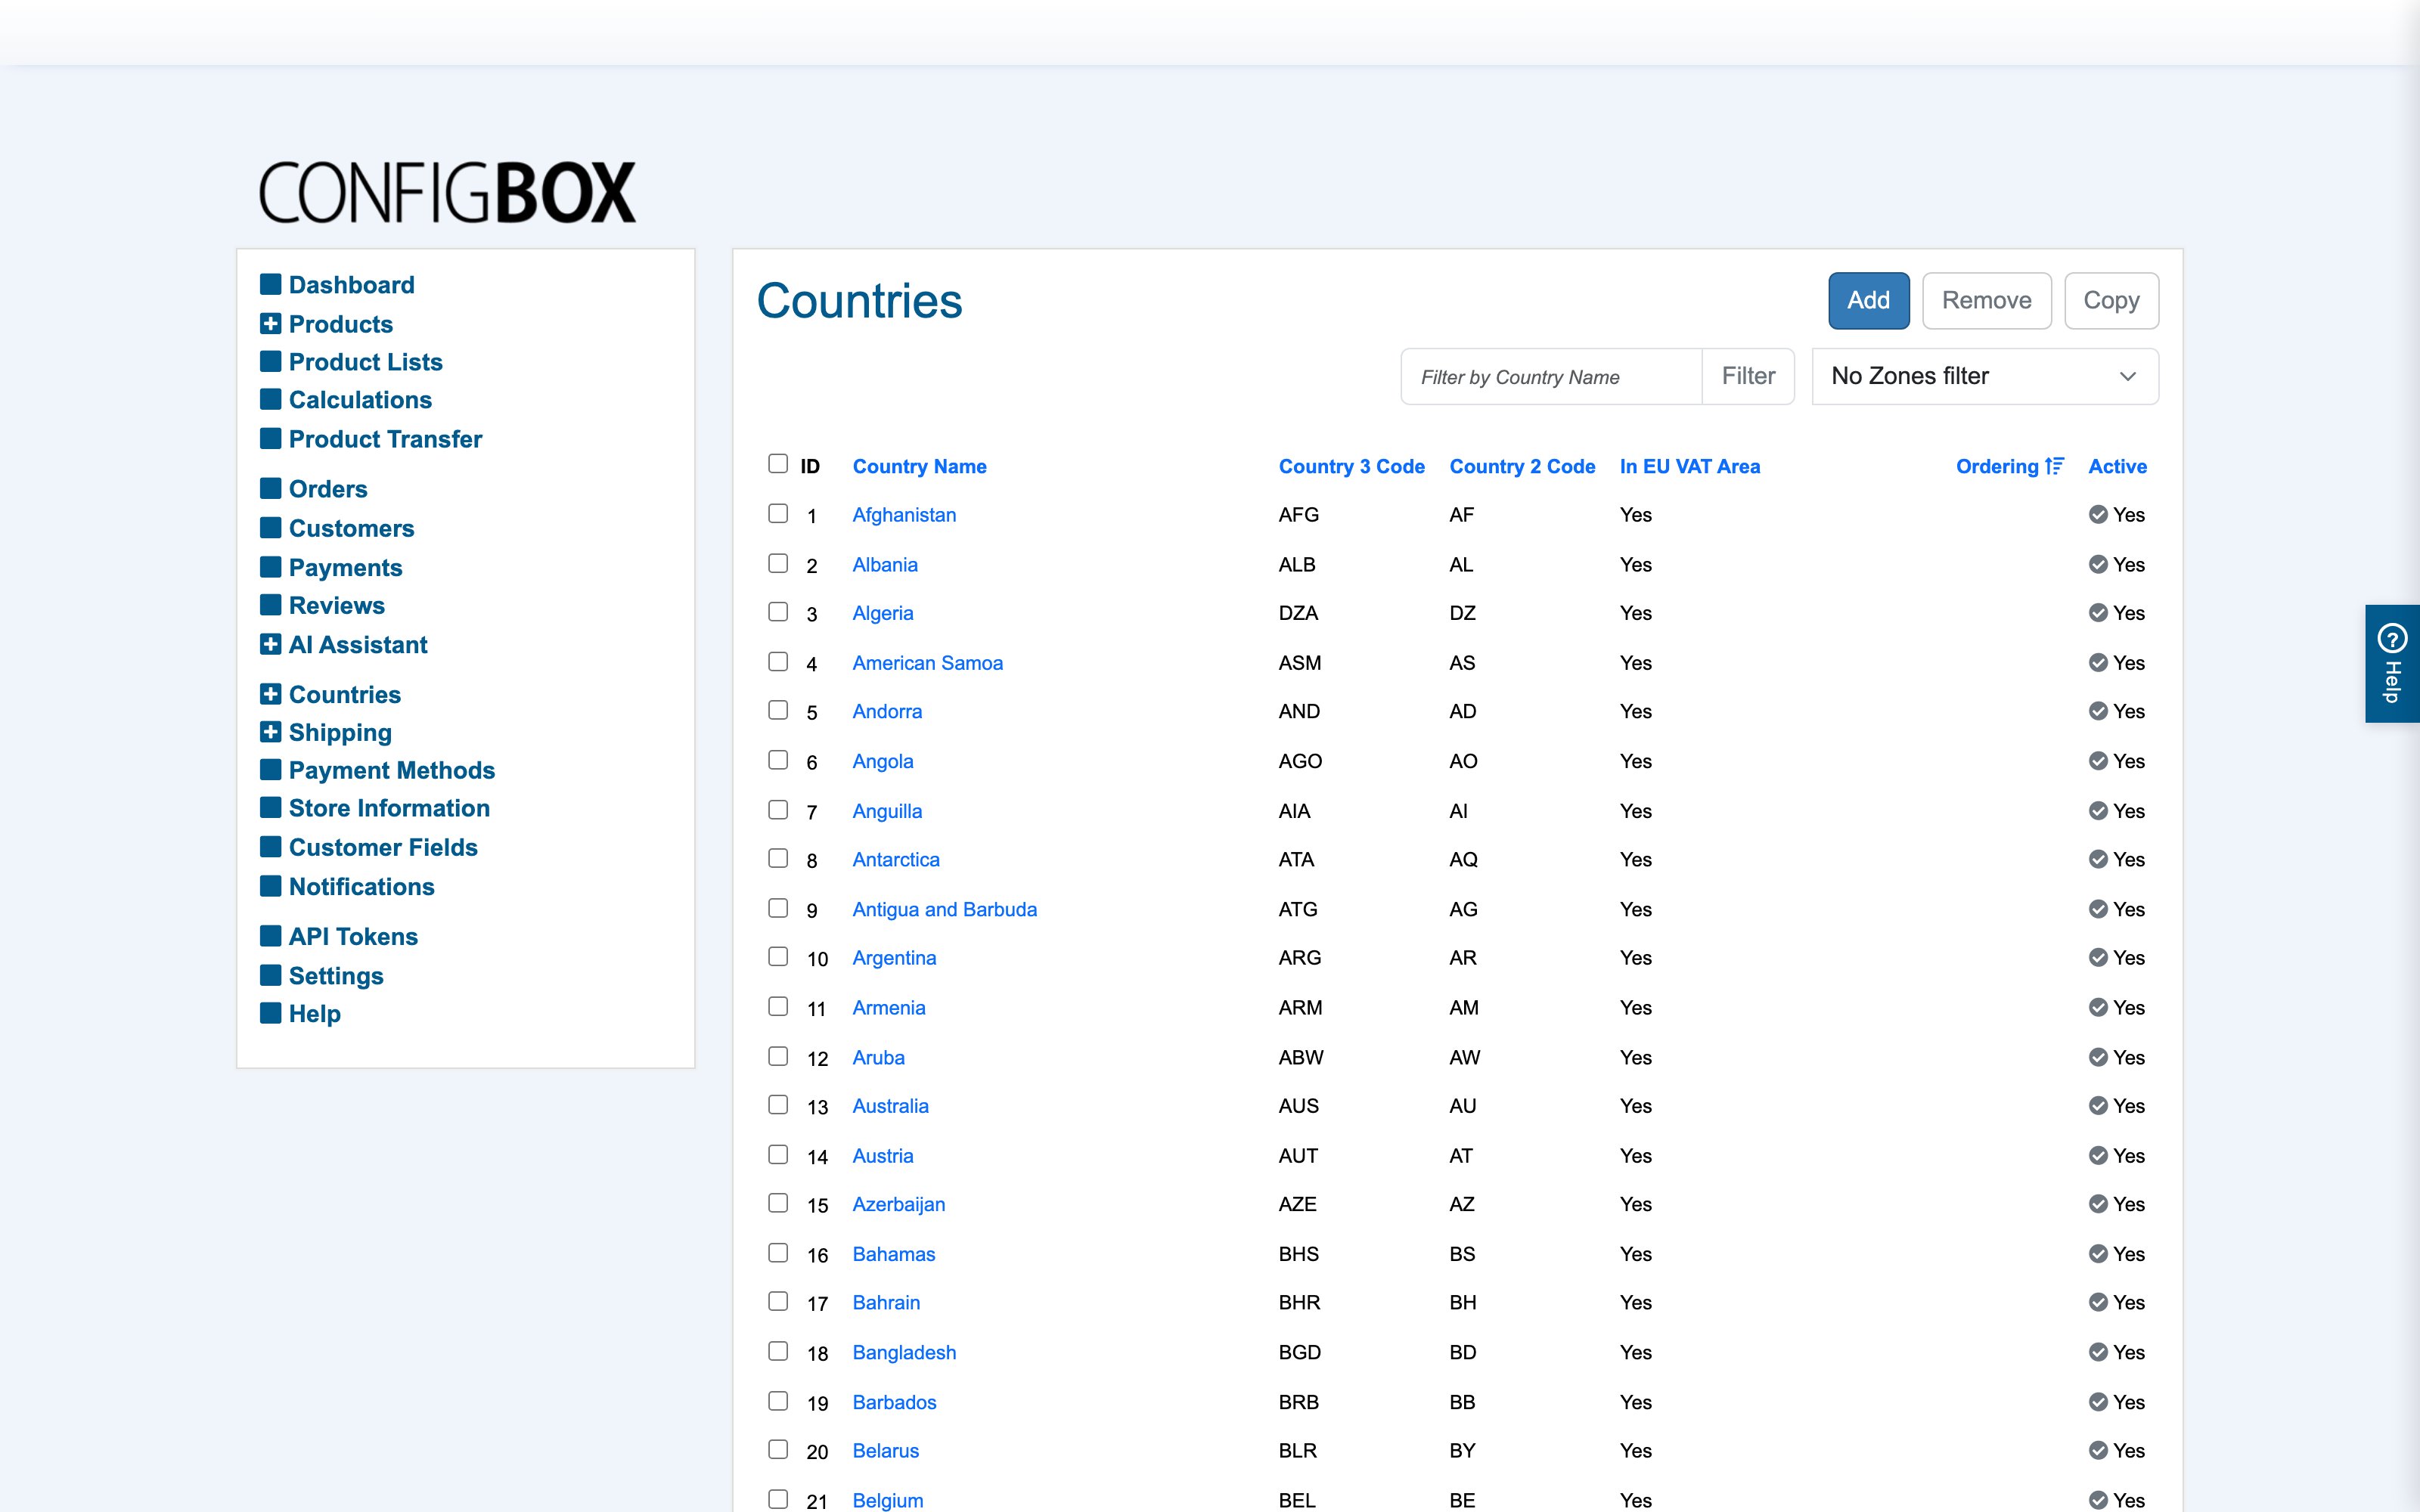Image resolution: width=2420 pixels, height=1512 pixels.
Task: Check the checkbox for Armenia row
Action: 778,1006
